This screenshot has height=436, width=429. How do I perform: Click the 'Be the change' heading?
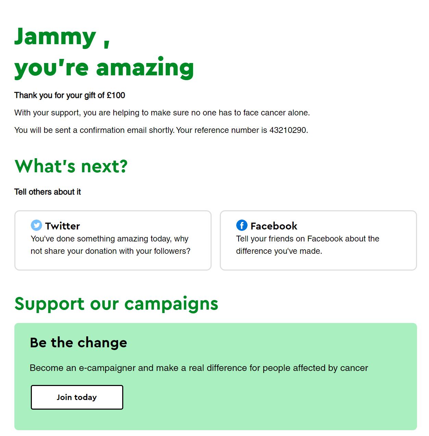(x=78, y=342)
